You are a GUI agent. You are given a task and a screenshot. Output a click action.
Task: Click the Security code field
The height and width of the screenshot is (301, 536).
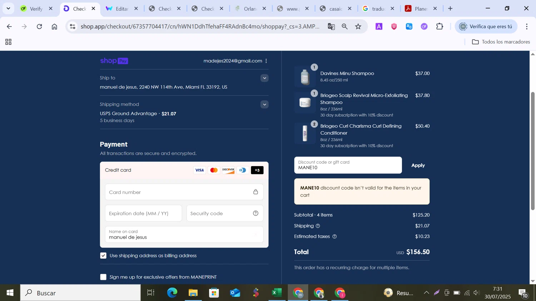[225, 213]
